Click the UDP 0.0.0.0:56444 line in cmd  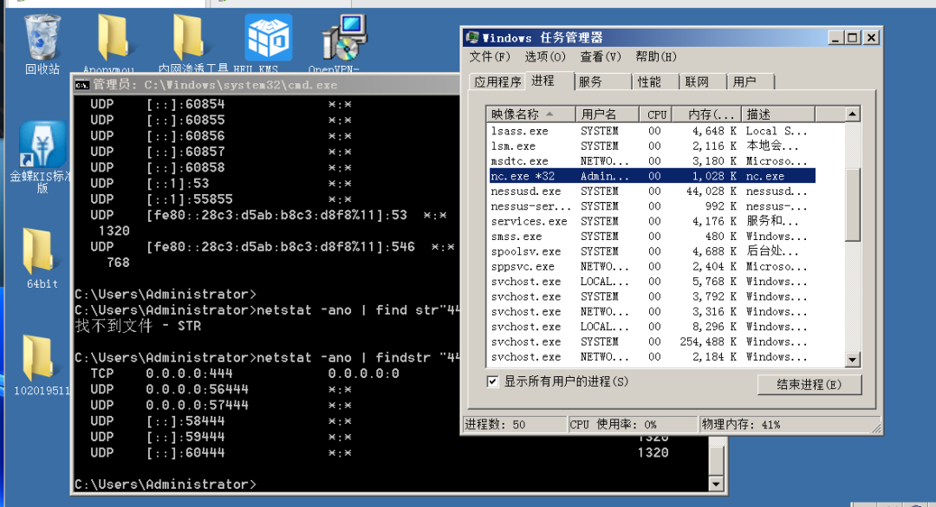coord(221,389)
